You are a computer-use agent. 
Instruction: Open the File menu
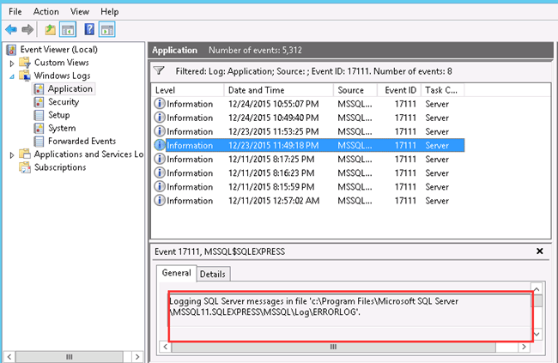click(x=15, y=12)
